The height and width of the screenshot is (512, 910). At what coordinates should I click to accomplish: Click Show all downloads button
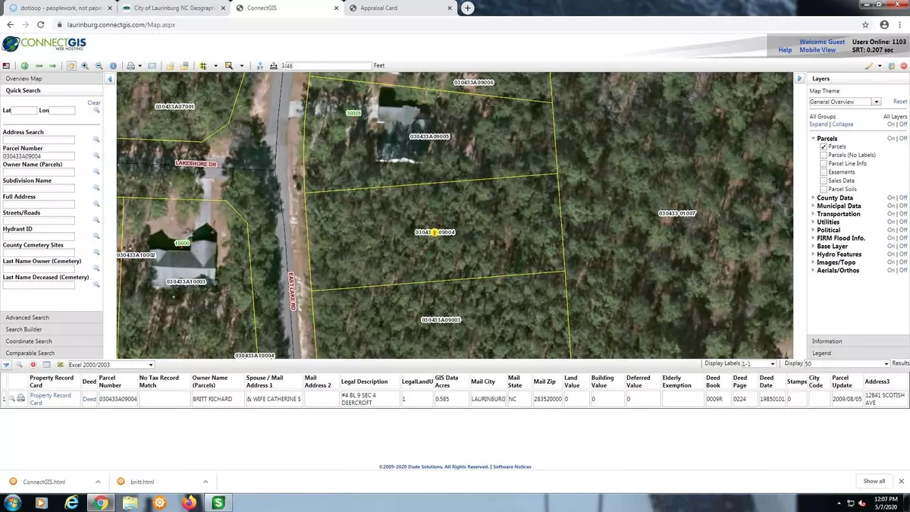point(874,481)
